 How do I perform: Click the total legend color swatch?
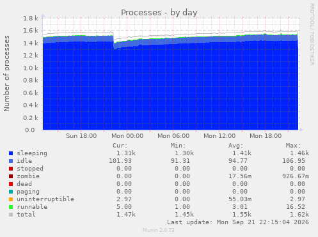pyautogui.click(x=11, y=215)
